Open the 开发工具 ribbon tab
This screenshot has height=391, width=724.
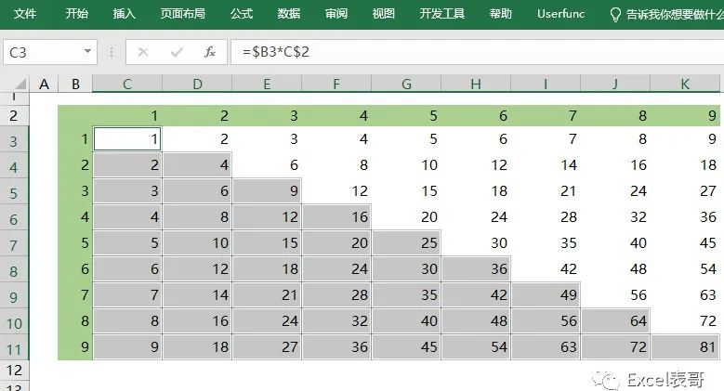(441, 14)
